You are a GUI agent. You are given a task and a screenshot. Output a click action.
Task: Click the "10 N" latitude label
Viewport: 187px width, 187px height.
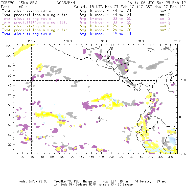point(182,81)
